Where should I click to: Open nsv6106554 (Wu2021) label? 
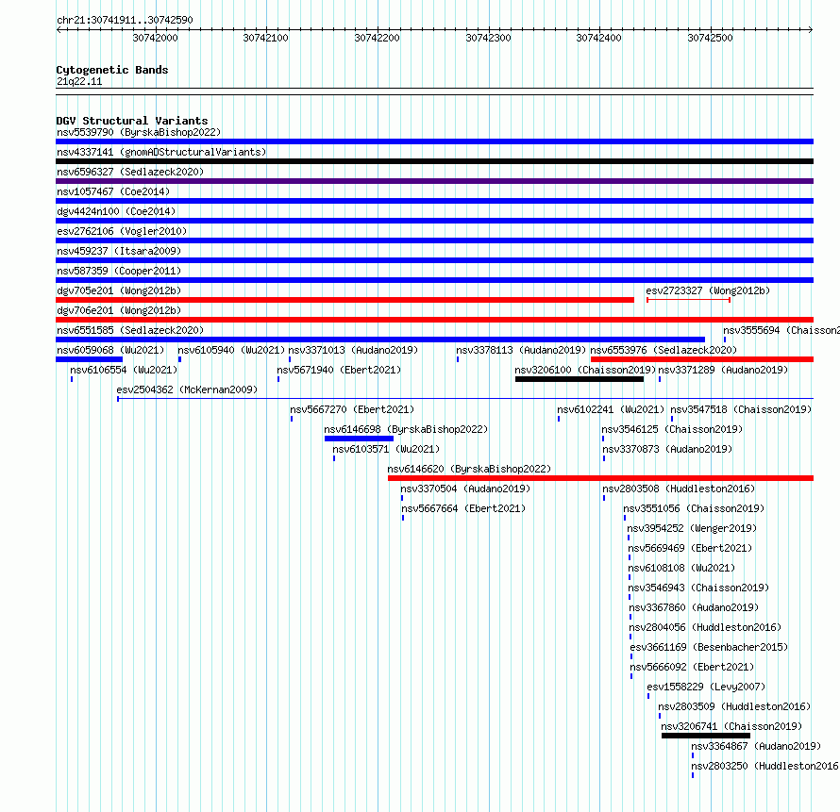(124, 370)
